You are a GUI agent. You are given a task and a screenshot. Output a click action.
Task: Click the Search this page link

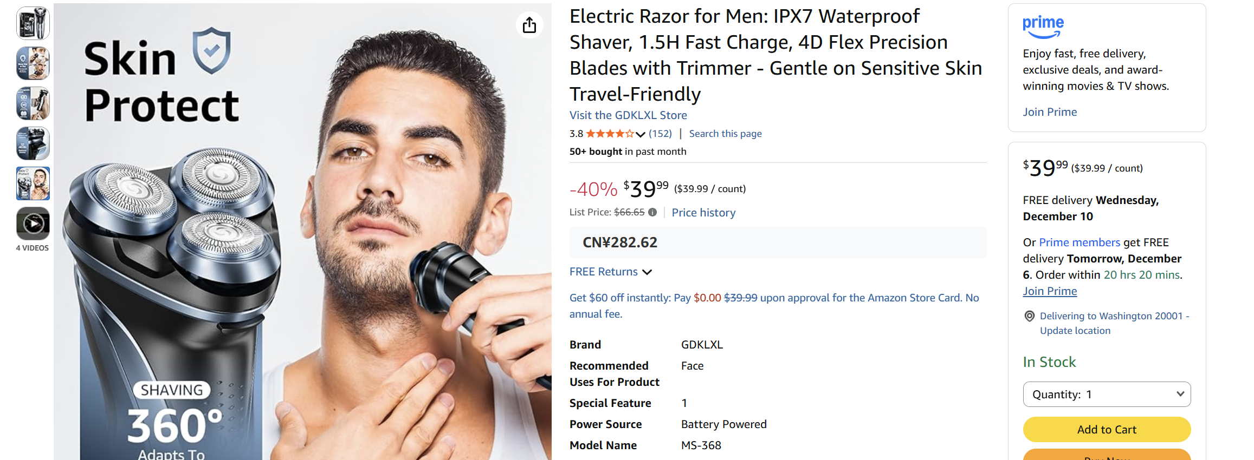[725, 133]
